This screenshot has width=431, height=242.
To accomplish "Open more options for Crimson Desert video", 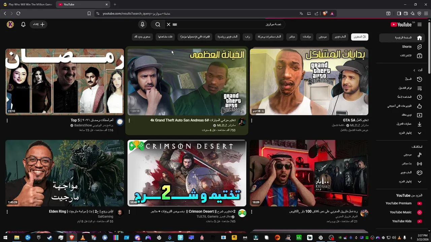I will click(x=129, y=212).
